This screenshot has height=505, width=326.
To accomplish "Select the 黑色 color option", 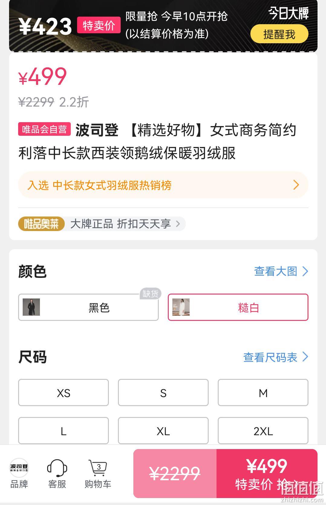I will (88, 307).
